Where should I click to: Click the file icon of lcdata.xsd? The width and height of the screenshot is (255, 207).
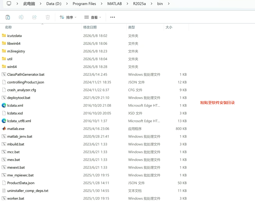pyautogui.click(x=4, y=113)
